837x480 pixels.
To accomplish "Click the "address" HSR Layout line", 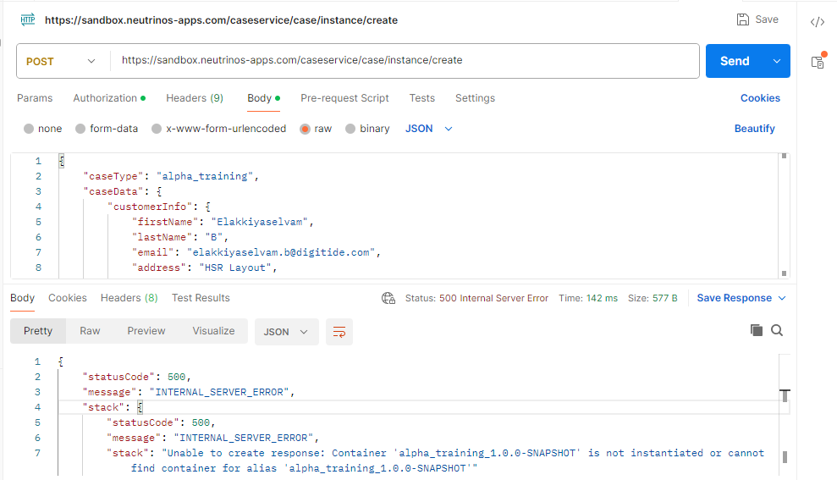I will [x=205, y=268].
